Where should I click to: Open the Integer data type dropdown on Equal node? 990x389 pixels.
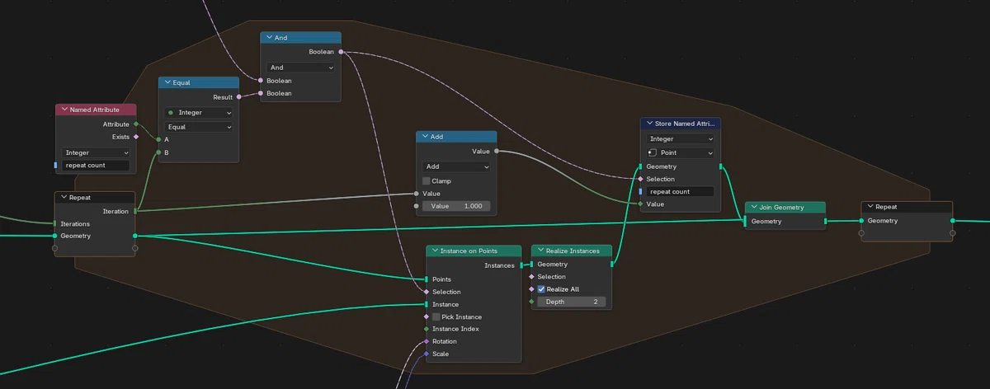[199, 112]
